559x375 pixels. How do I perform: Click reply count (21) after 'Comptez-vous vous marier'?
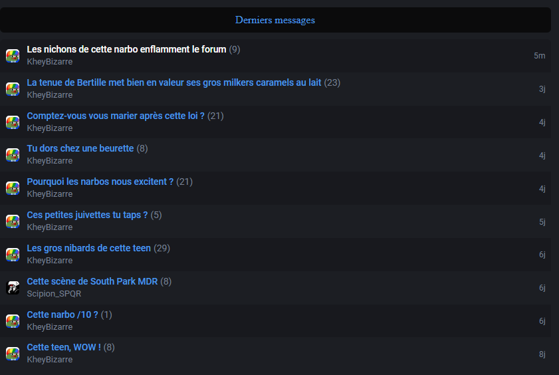pos(215,116)
